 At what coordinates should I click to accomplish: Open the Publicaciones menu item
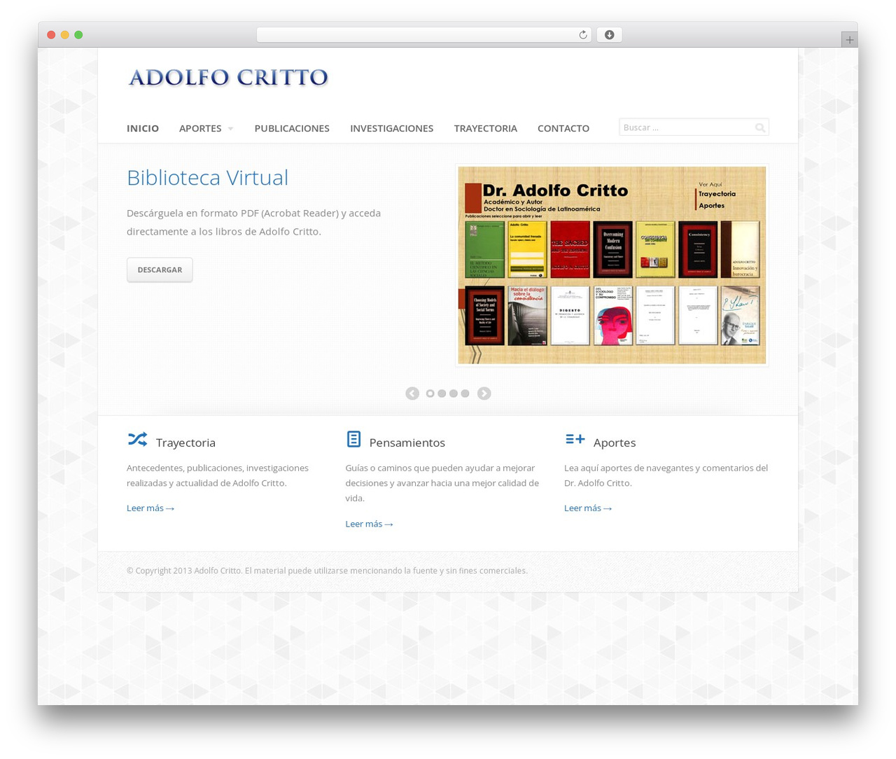click(x=292, y=128)
